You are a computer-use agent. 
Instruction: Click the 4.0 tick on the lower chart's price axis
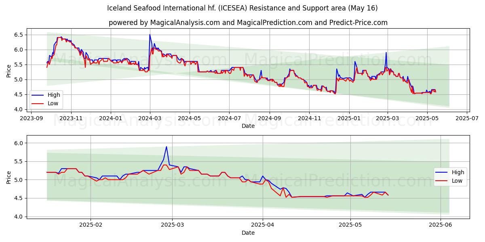pyautogui.click(x=19, y=217)
